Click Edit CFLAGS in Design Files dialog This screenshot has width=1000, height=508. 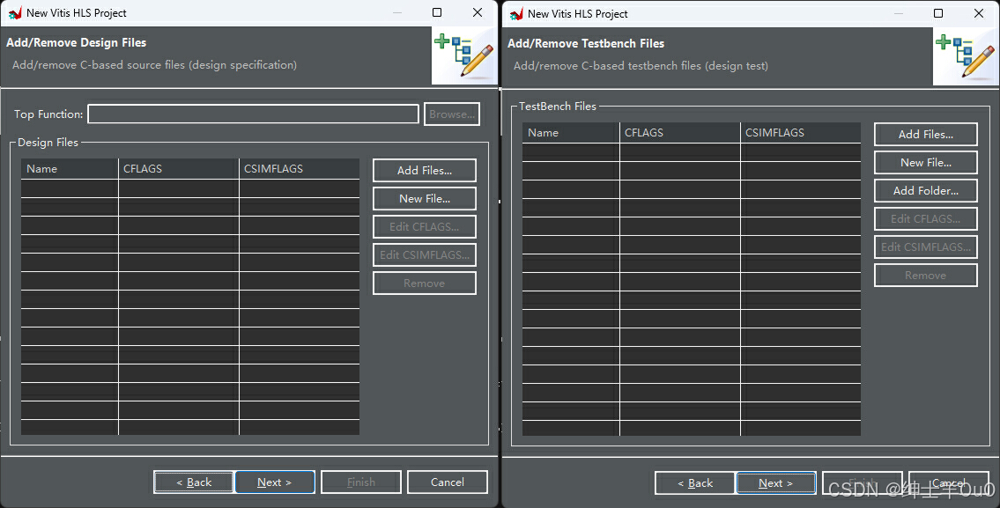point(424,226)
